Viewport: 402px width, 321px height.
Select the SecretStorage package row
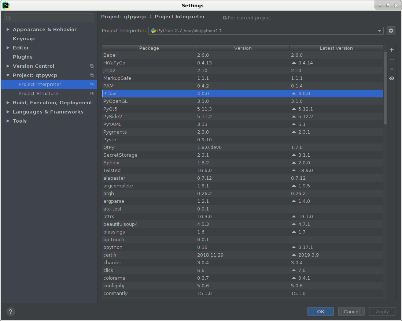[x=243, y=155]
